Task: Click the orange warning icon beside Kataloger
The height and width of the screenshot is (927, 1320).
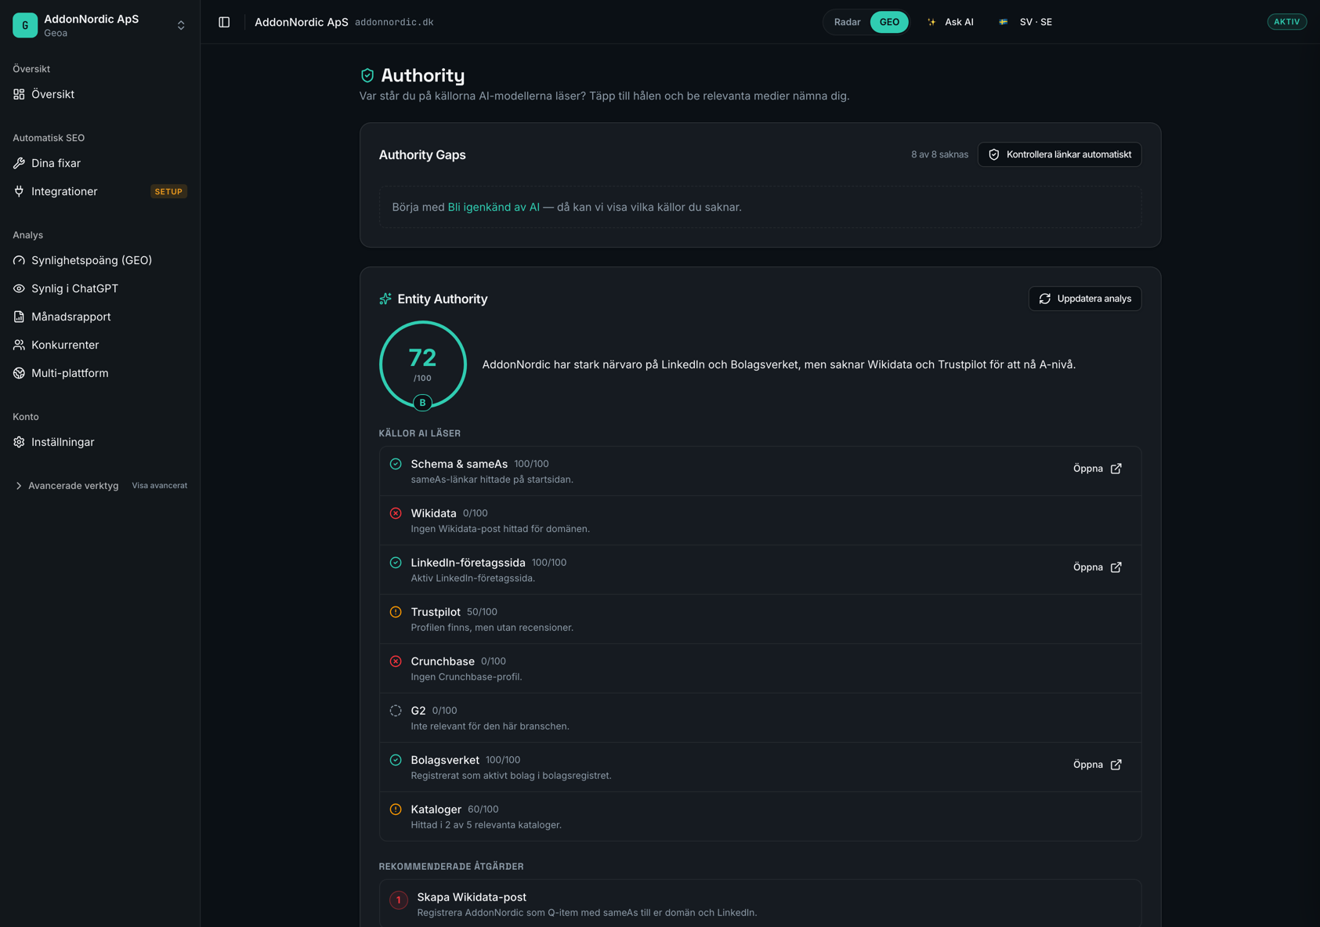Action: coord(396,809)
